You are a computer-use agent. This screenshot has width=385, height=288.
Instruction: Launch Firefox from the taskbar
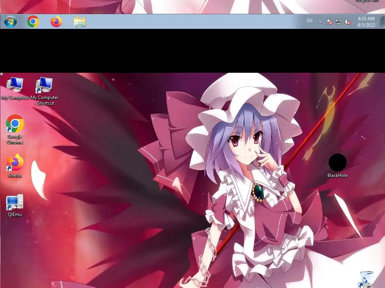pos(56,21)
